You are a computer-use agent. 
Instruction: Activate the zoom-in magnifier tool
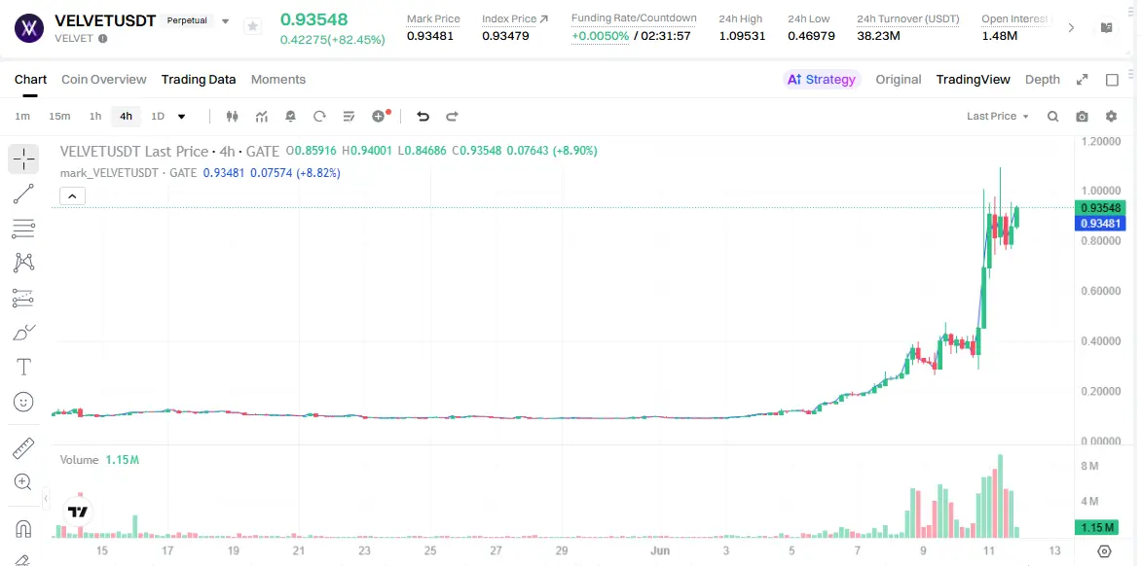[23, 481]
